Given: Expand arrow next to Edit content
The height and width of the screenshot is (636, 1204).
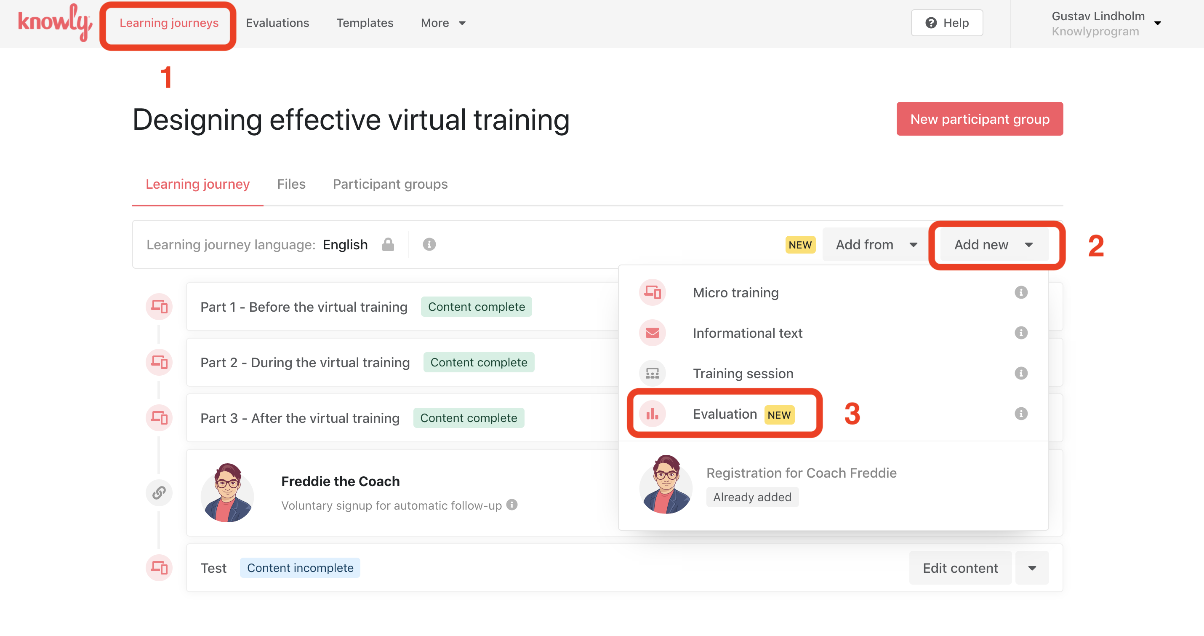Looking at the screenshot, I should (1032, 568).
